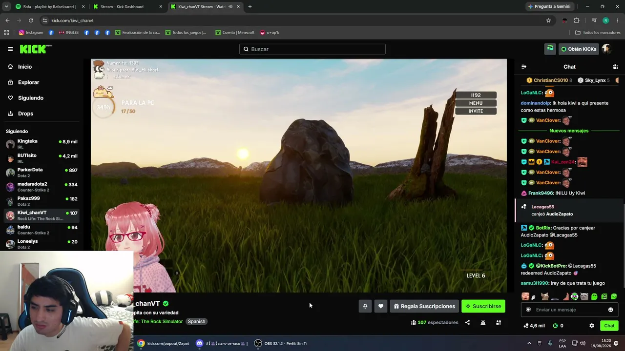
Task: Open ParkerDota channel in following list
Action: coord(42,173)
